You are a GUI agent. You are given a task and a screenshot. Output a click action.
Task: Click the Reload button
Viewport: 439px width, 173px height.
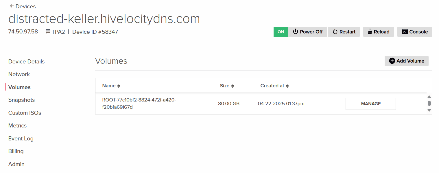pyautogui.click(x=378, y=32)
